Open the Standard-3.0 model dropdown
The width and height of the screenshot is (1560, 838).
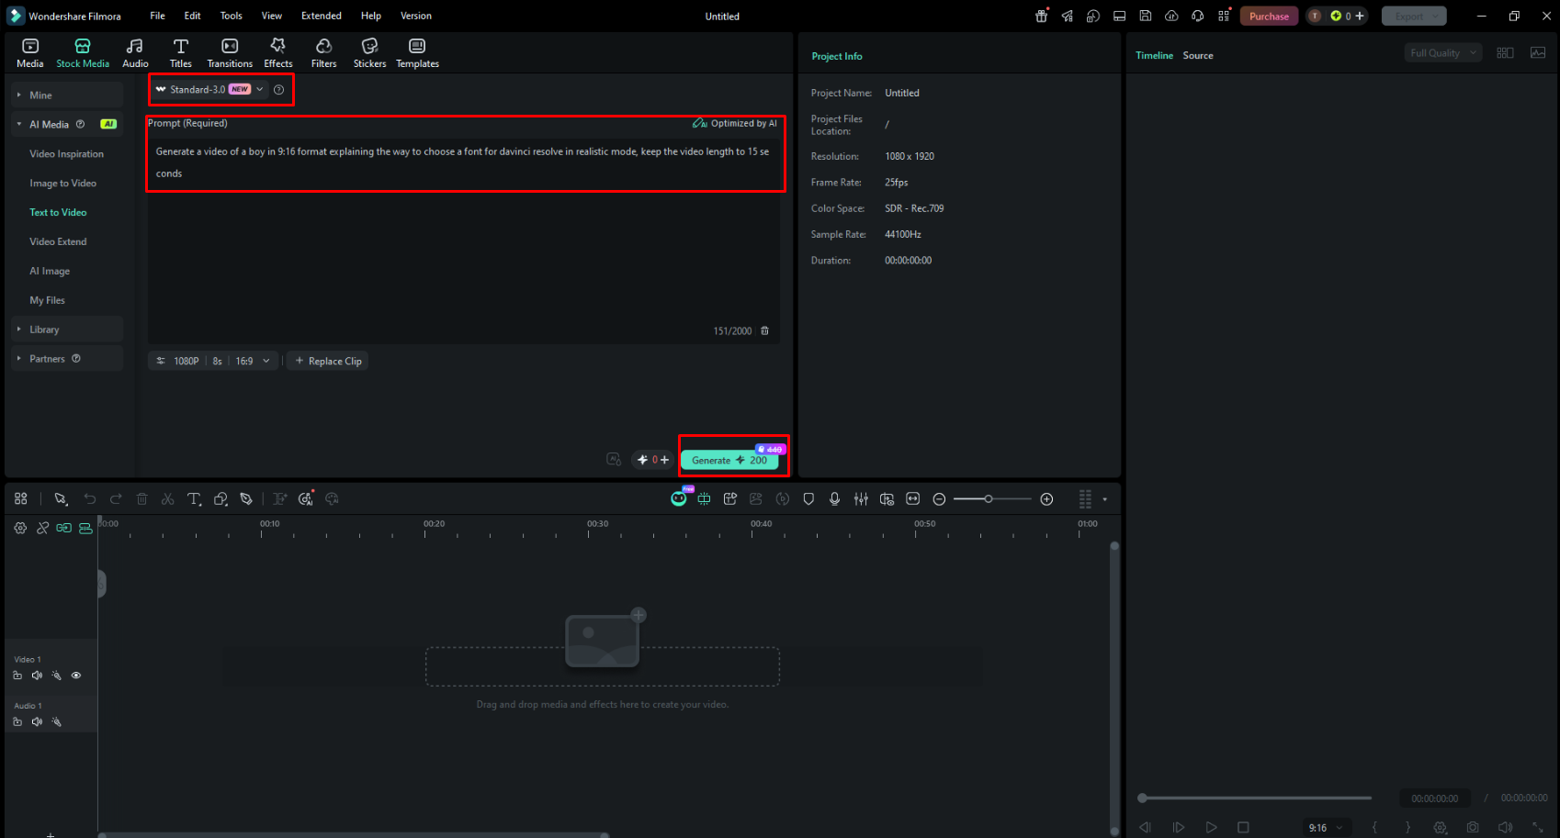pyautogui.click(x=210, y=89)
